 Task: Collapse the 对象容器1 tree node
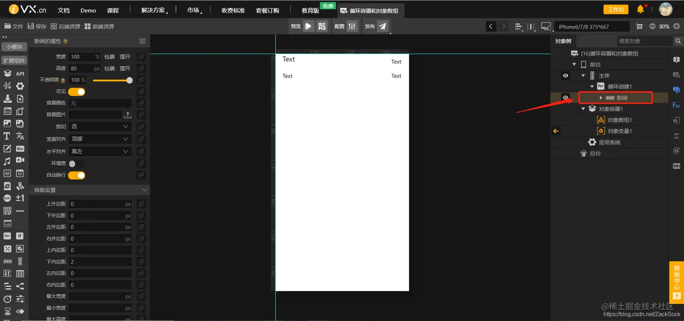pyautogui.click(x=583, y=109)
